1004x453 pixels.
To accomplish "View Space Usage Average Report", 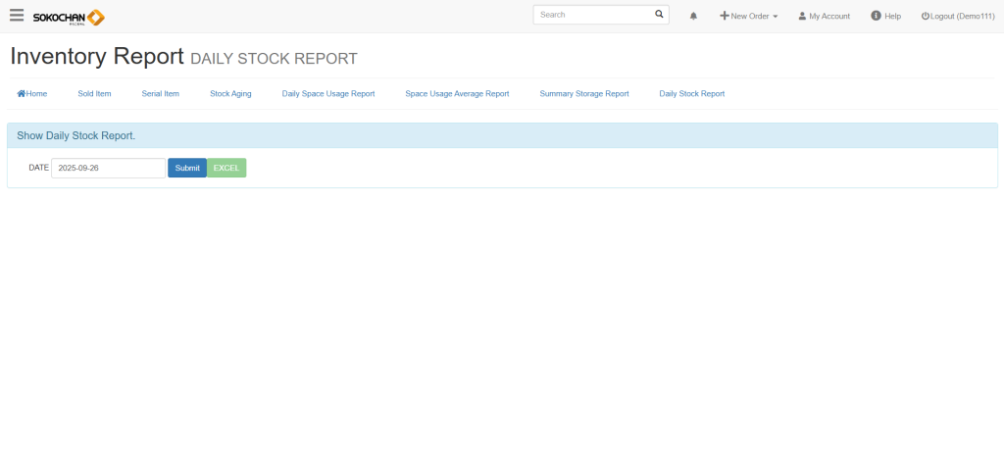I will coord(457,94).
